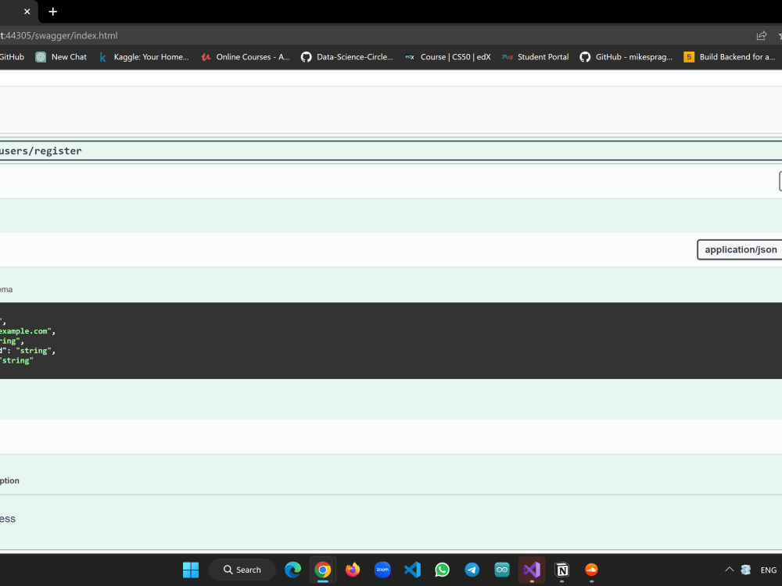
Task: Open Telegram from the taskbar
Action: pos(472,570)
